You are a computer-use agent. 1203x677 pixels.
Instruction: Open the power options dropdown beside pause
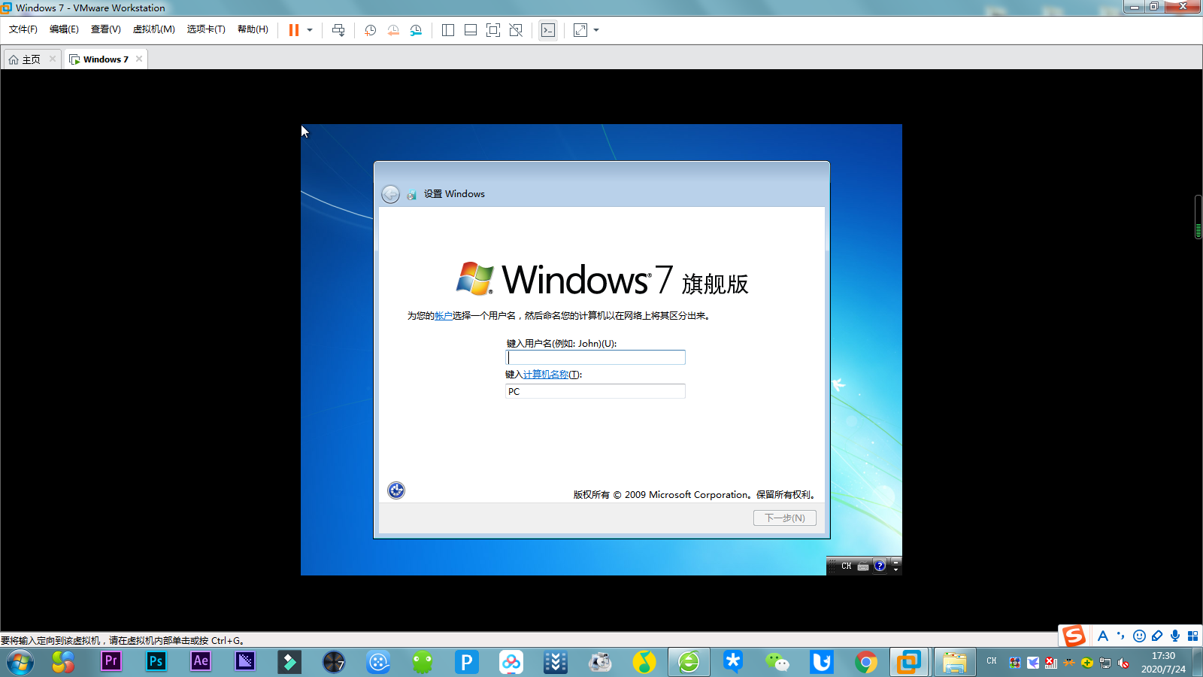(x=310, y=30)
